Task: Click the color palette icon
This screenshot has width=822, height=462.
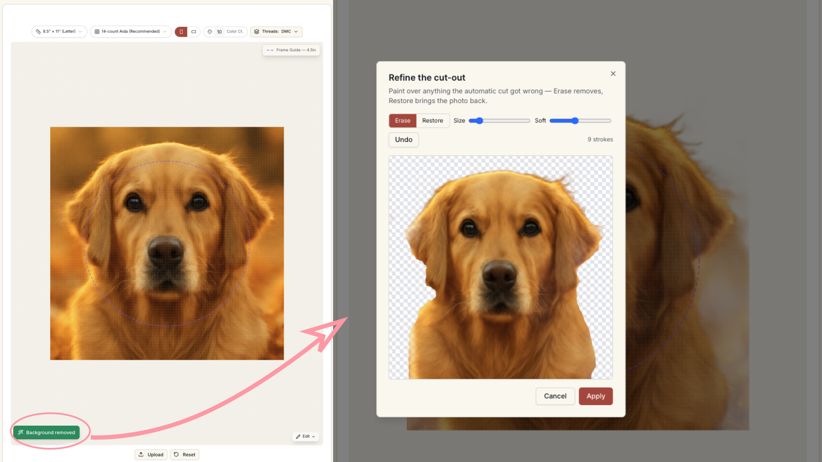Action: (x=210, y=32)
